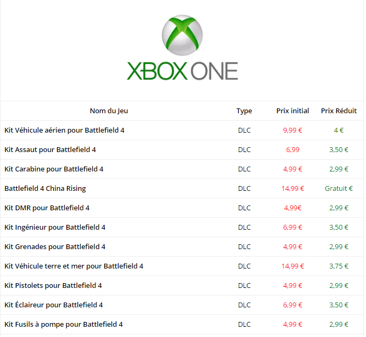Open Kit Véhicule terre et mer entry
Image resolution: width=366 pixels, height=337 pixels.
[x=74, y=266]
